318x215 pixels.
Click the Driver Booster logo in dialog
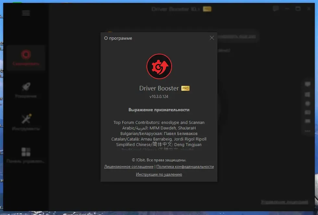[x=159, y=66]
